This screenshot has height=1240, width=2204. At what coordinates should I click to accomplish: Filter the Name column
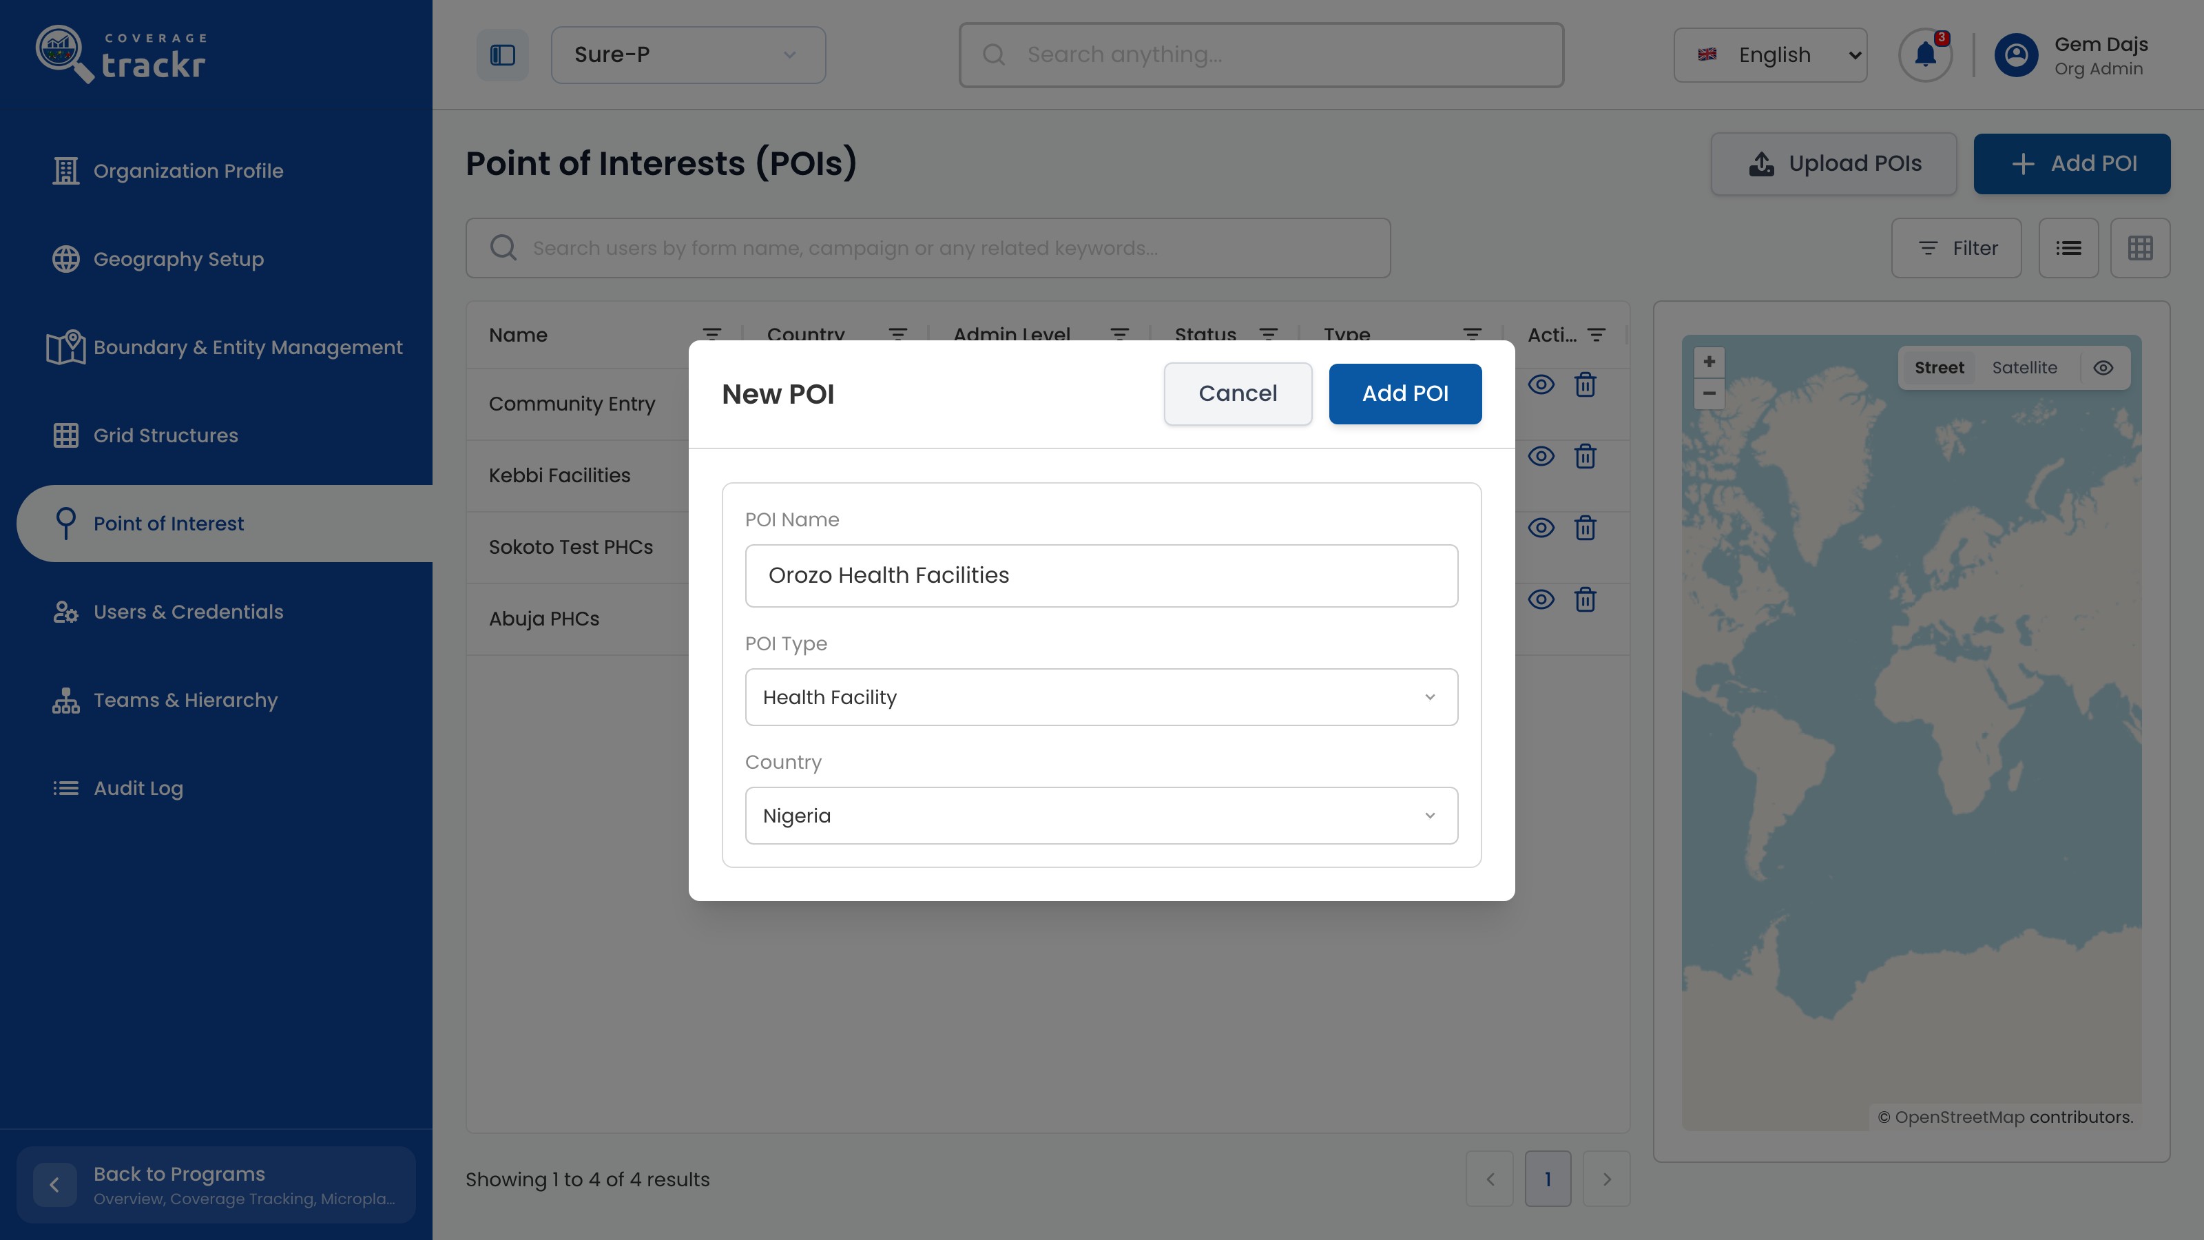point(712,335)
